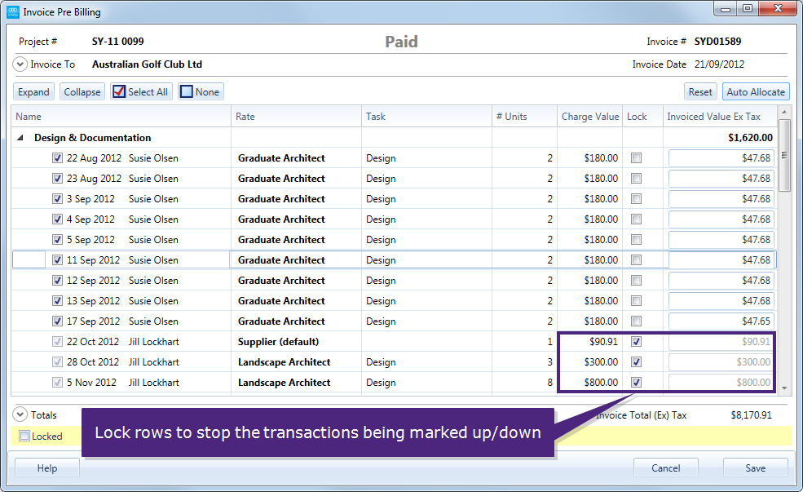This screenshot has width=803, height=492.
Task: Click the None empty-box icon
Action: click(186, 92)
